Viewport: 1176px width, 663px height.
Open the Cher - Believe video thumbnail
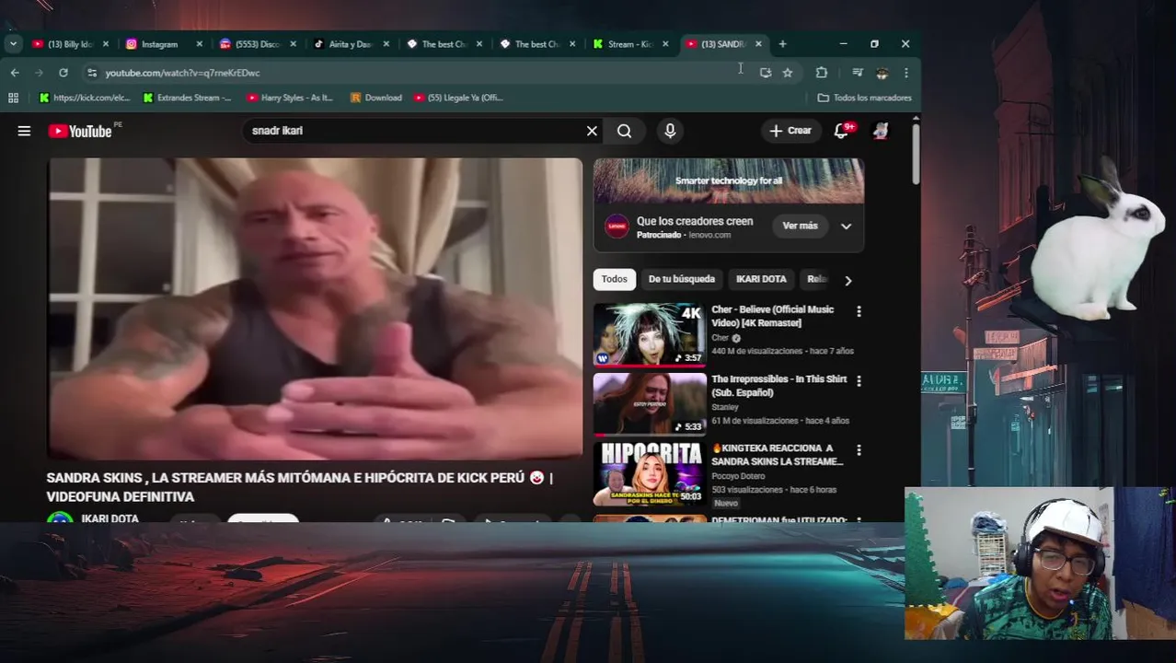click(x=650, y=334)
